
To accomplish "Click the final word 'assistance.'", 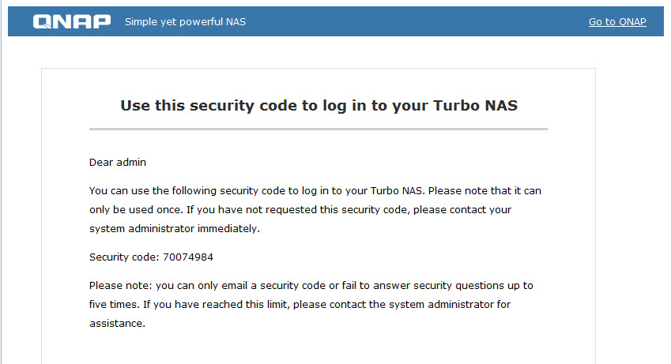I will [117, 324].
